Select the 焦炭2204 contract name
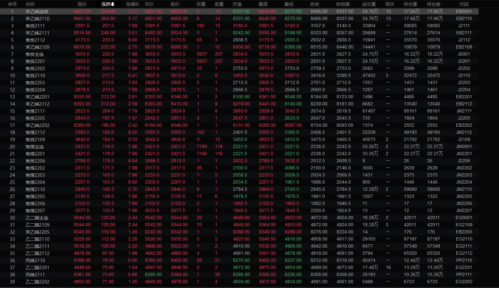This screenshot has height=288, width=499. click(35, 90)
